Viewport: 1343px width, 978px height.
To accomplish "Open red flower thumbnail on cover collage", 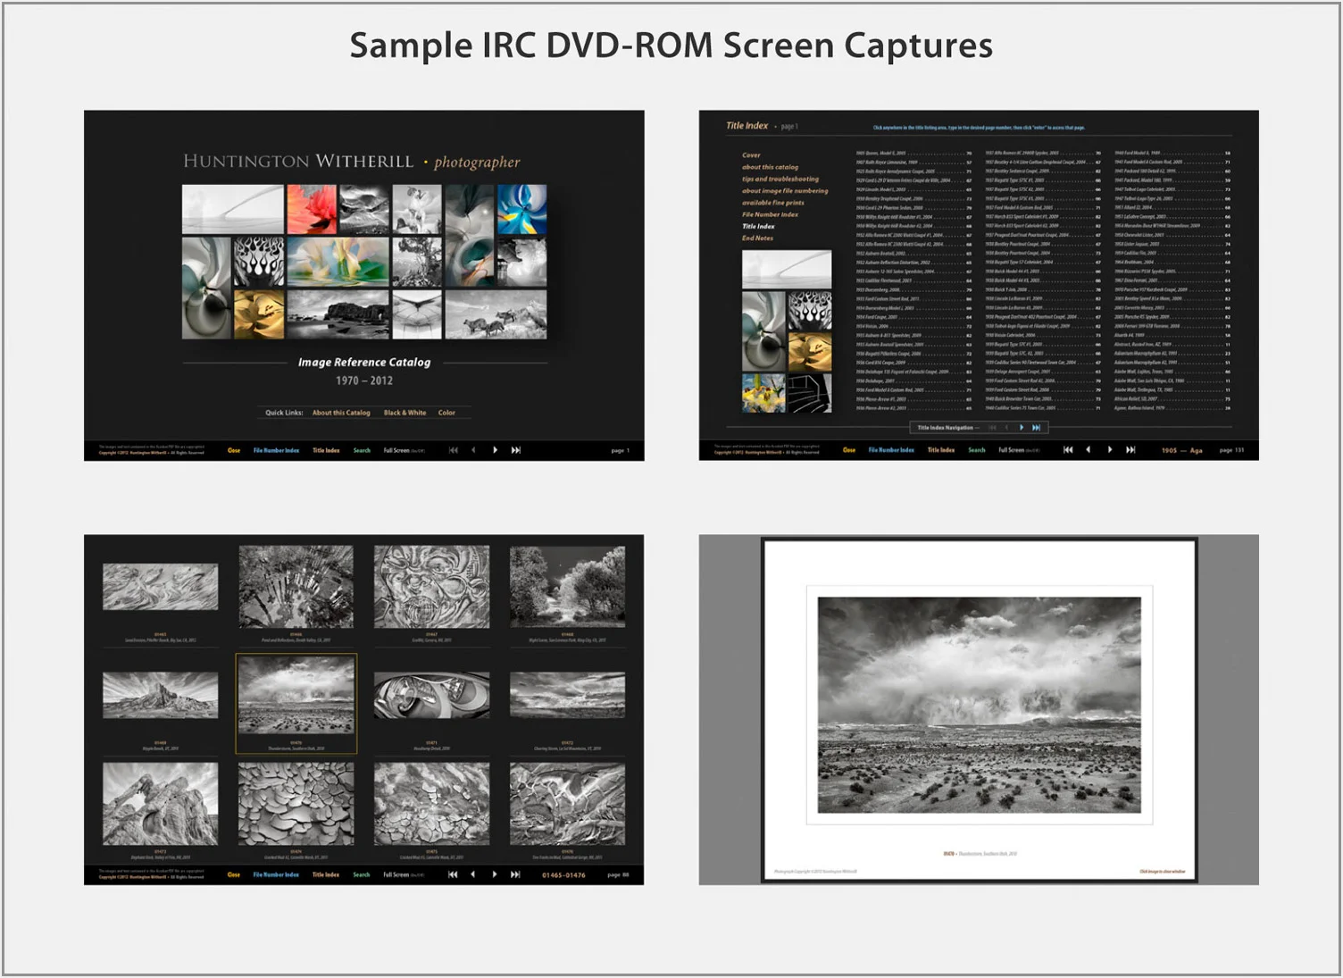I will [312, 209].
